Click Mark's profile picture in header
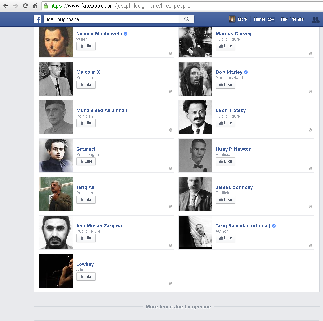 pos(232,19)
